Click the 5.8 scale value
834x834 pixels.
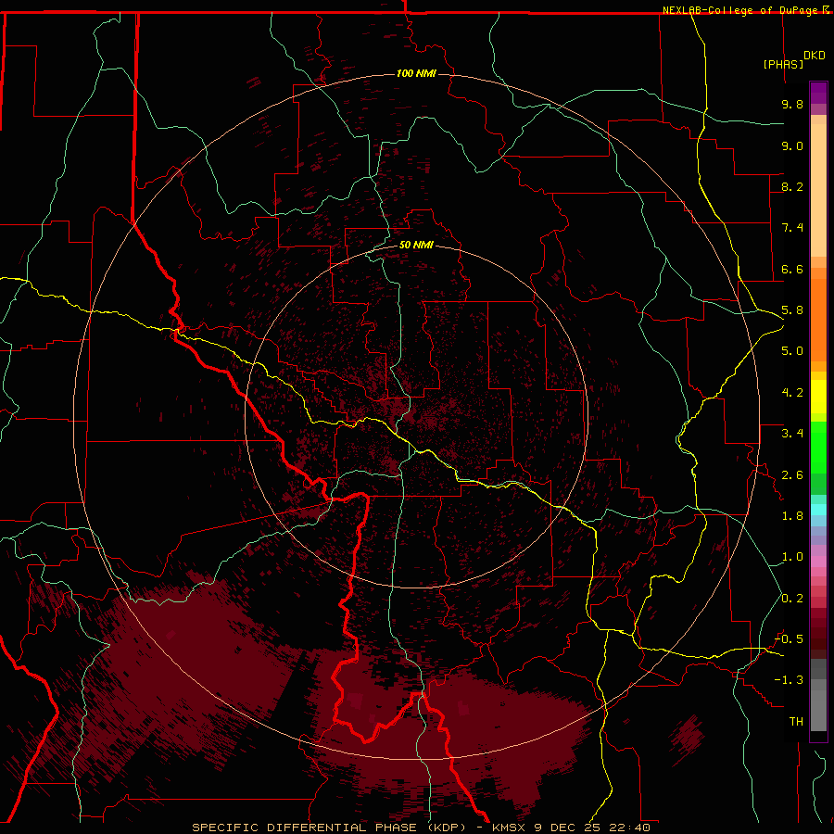[x=792, y=310]
